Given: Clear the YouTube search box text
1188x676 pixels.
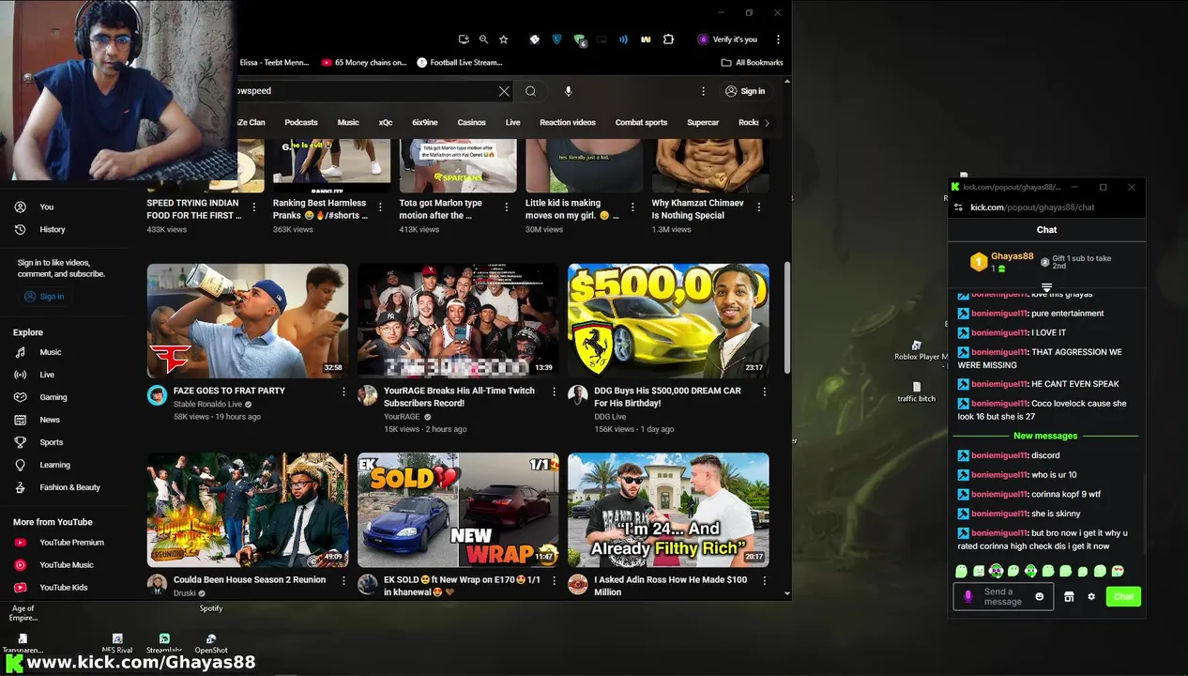Looking at the screenshot, I should (x=504, y=91).
